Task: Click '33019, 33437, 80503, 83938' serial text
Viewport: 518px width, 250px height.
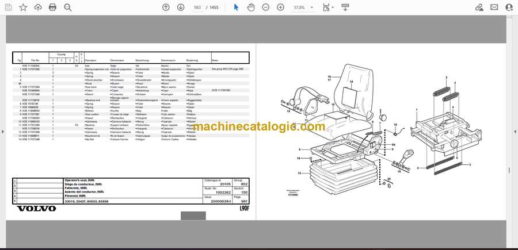Action: pyautogui.click(x=86, y=201)
